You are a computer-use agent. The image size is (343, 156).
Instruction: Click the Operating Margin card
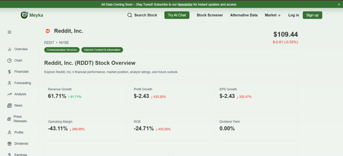pos(85,127)
